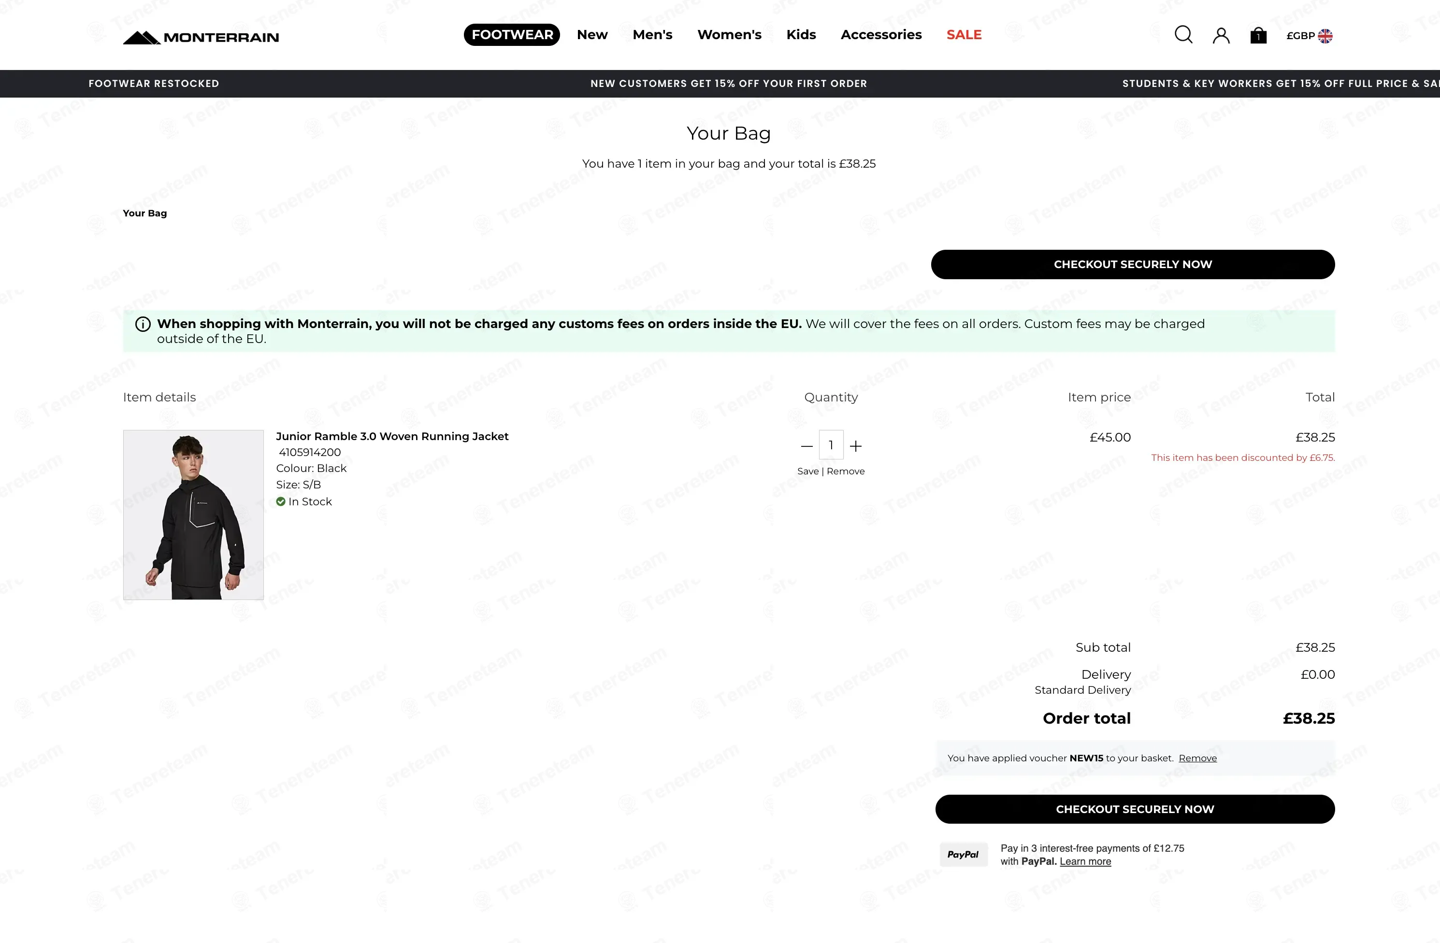Remove the NEW15 voucher
This screenshot has width=1440, height=943.
coord(1197,758)
